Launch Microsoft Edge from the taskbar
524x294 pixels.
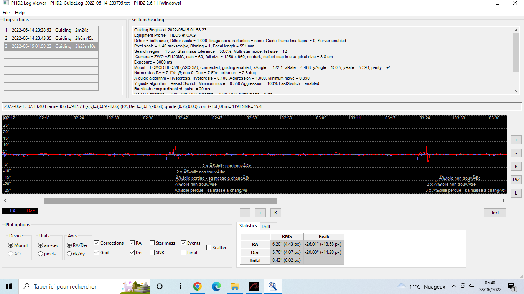216,286
